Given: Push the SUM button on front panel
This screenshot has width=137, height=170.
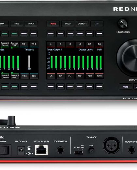Looking at the screenshot, I should [4, 24].
